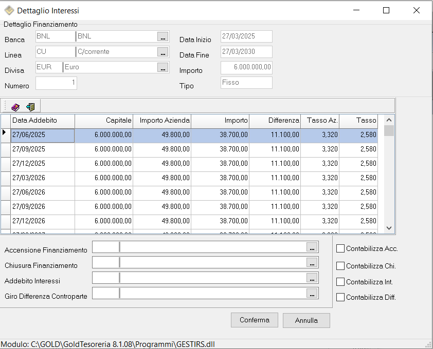
Task: Toggle the Contabilizza Diff. checkbox
Action: 340,297
